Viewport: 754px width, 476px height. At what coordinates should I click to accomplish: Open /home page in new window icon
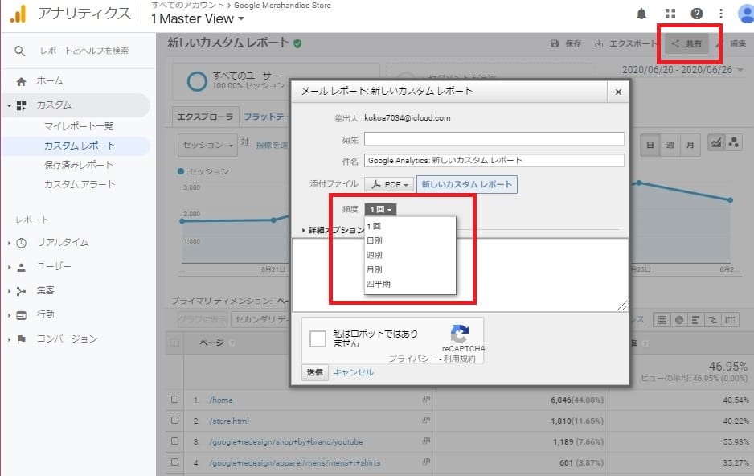pos(426,399)
